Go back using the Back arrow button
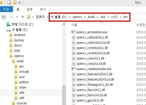This screenshot has width=146, height=105. pyautogui.click(x=4, y=17)
